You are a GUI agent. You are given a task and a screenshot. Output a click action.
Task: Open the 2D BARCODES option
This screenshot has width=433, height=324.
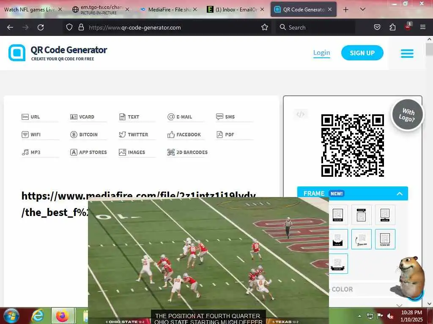187,152
